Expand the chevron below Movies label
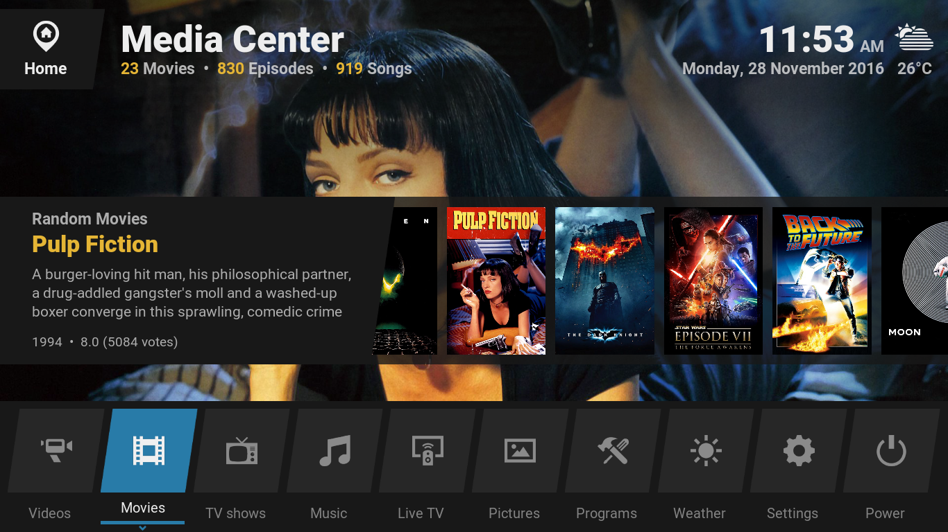 142,528
